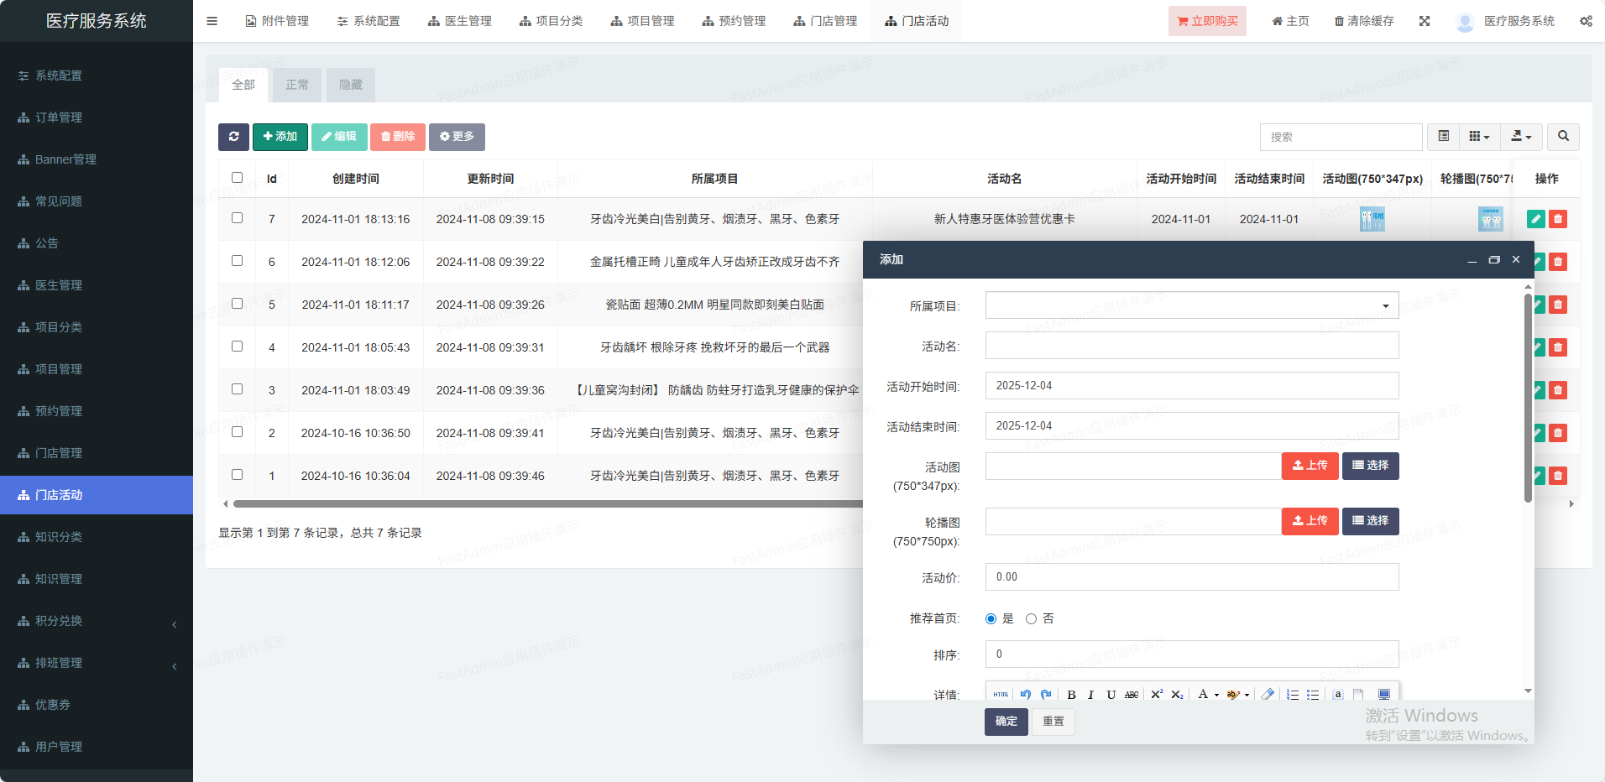This screenshot has width=1605, height=782.
Task: Click the undo icon in detail editor
Action: coord(1025,695)
